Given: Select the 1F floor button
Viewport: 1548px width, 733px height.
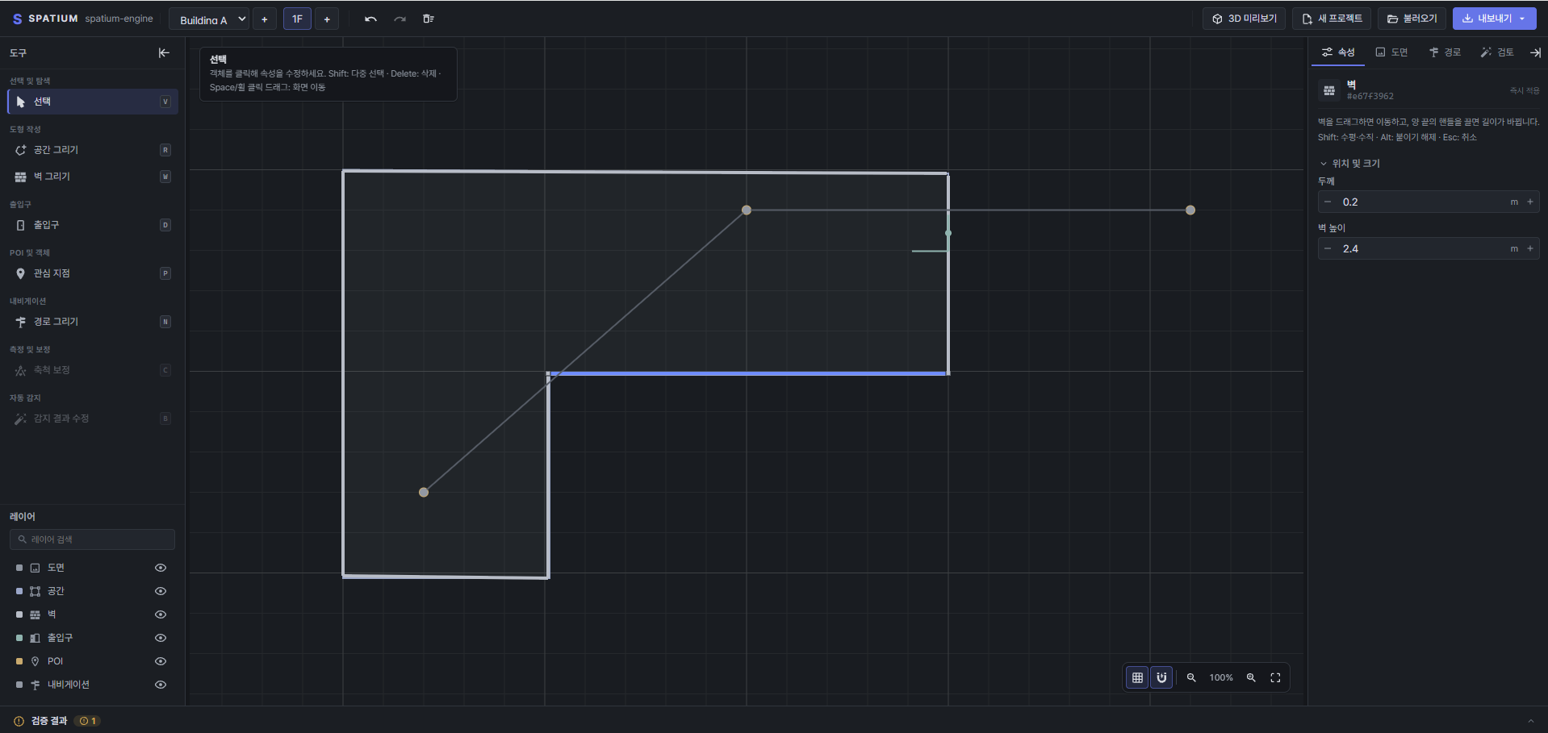Looking at the screenshot, I should click(297, 19).
